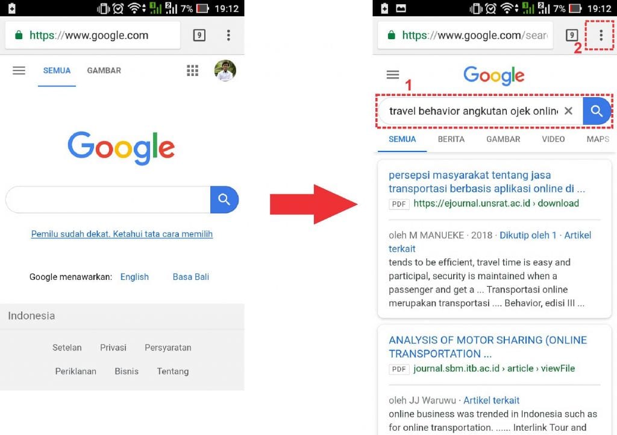The width and height of the screenshot is (617, 435).
Task: Open the Setelan footer link
Action: [67, 348]
